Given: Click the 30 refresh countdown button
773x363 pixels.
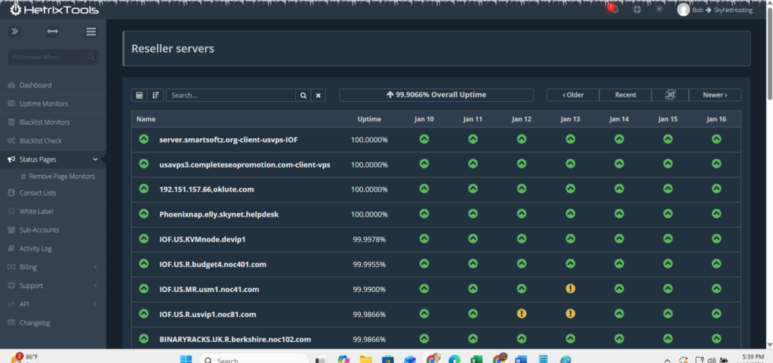Looking at the screenshot, I should pos(670,95).
